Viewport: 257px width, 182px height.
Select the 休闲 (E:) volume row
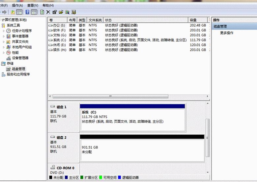(128, 45)
